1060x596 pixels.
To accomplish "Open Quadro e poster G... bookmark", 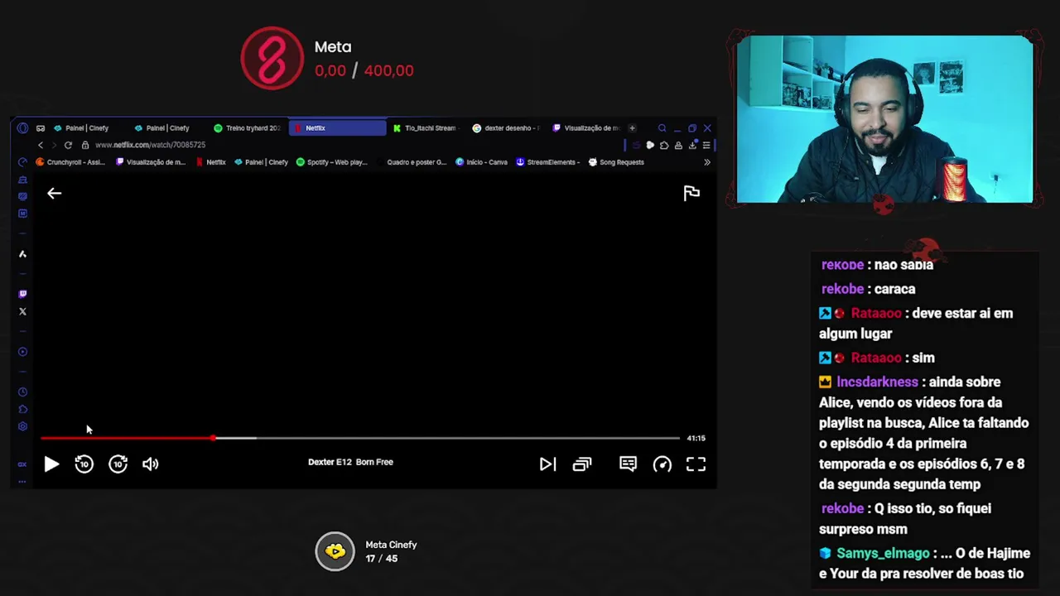I will 412,162.
